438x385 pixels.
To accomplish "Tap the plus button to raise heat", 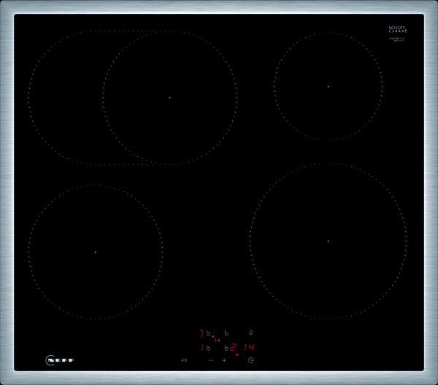I will point(224,360).
